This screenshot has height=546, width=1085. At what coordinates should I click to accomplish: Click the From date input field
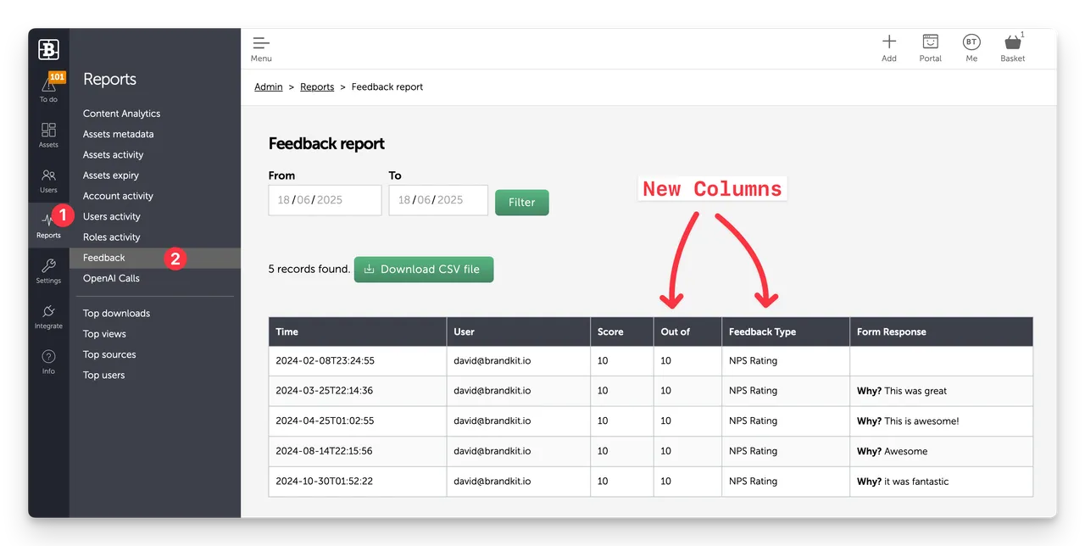click(324, 200)
